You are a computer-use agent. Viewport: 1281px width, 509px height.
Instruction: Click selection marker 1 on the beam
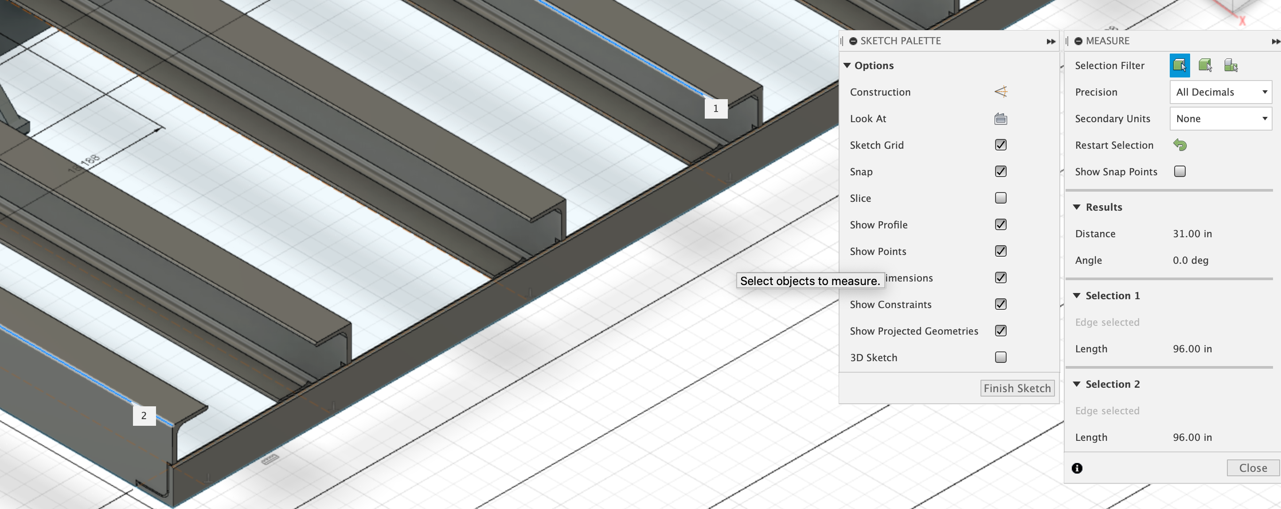[715, 109]
